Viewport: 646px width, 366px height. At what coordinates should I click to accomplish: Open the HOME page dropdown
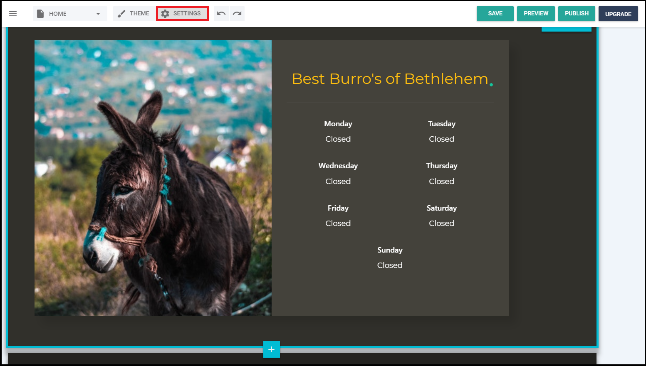coord(70,14)
